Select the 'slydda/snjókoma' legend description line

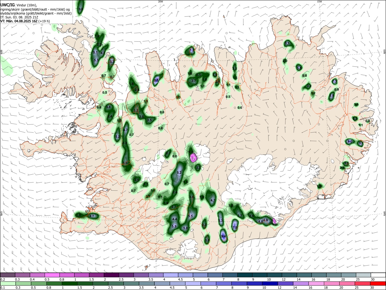tap(36, 13)
